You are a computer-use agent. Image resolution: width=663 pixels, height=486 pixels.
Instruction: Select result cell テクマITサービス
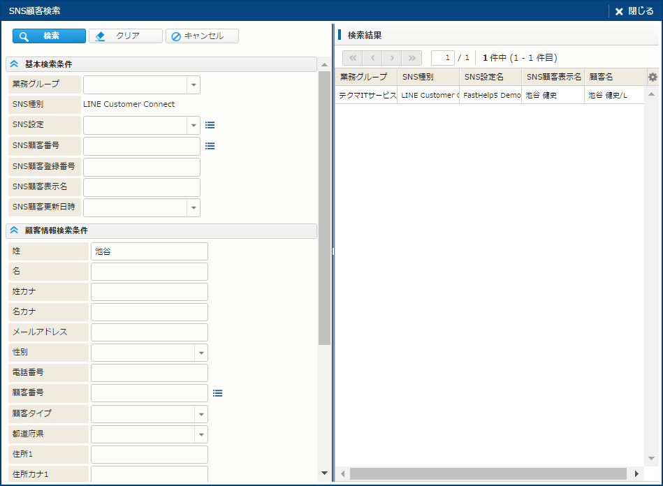(366, 96)
